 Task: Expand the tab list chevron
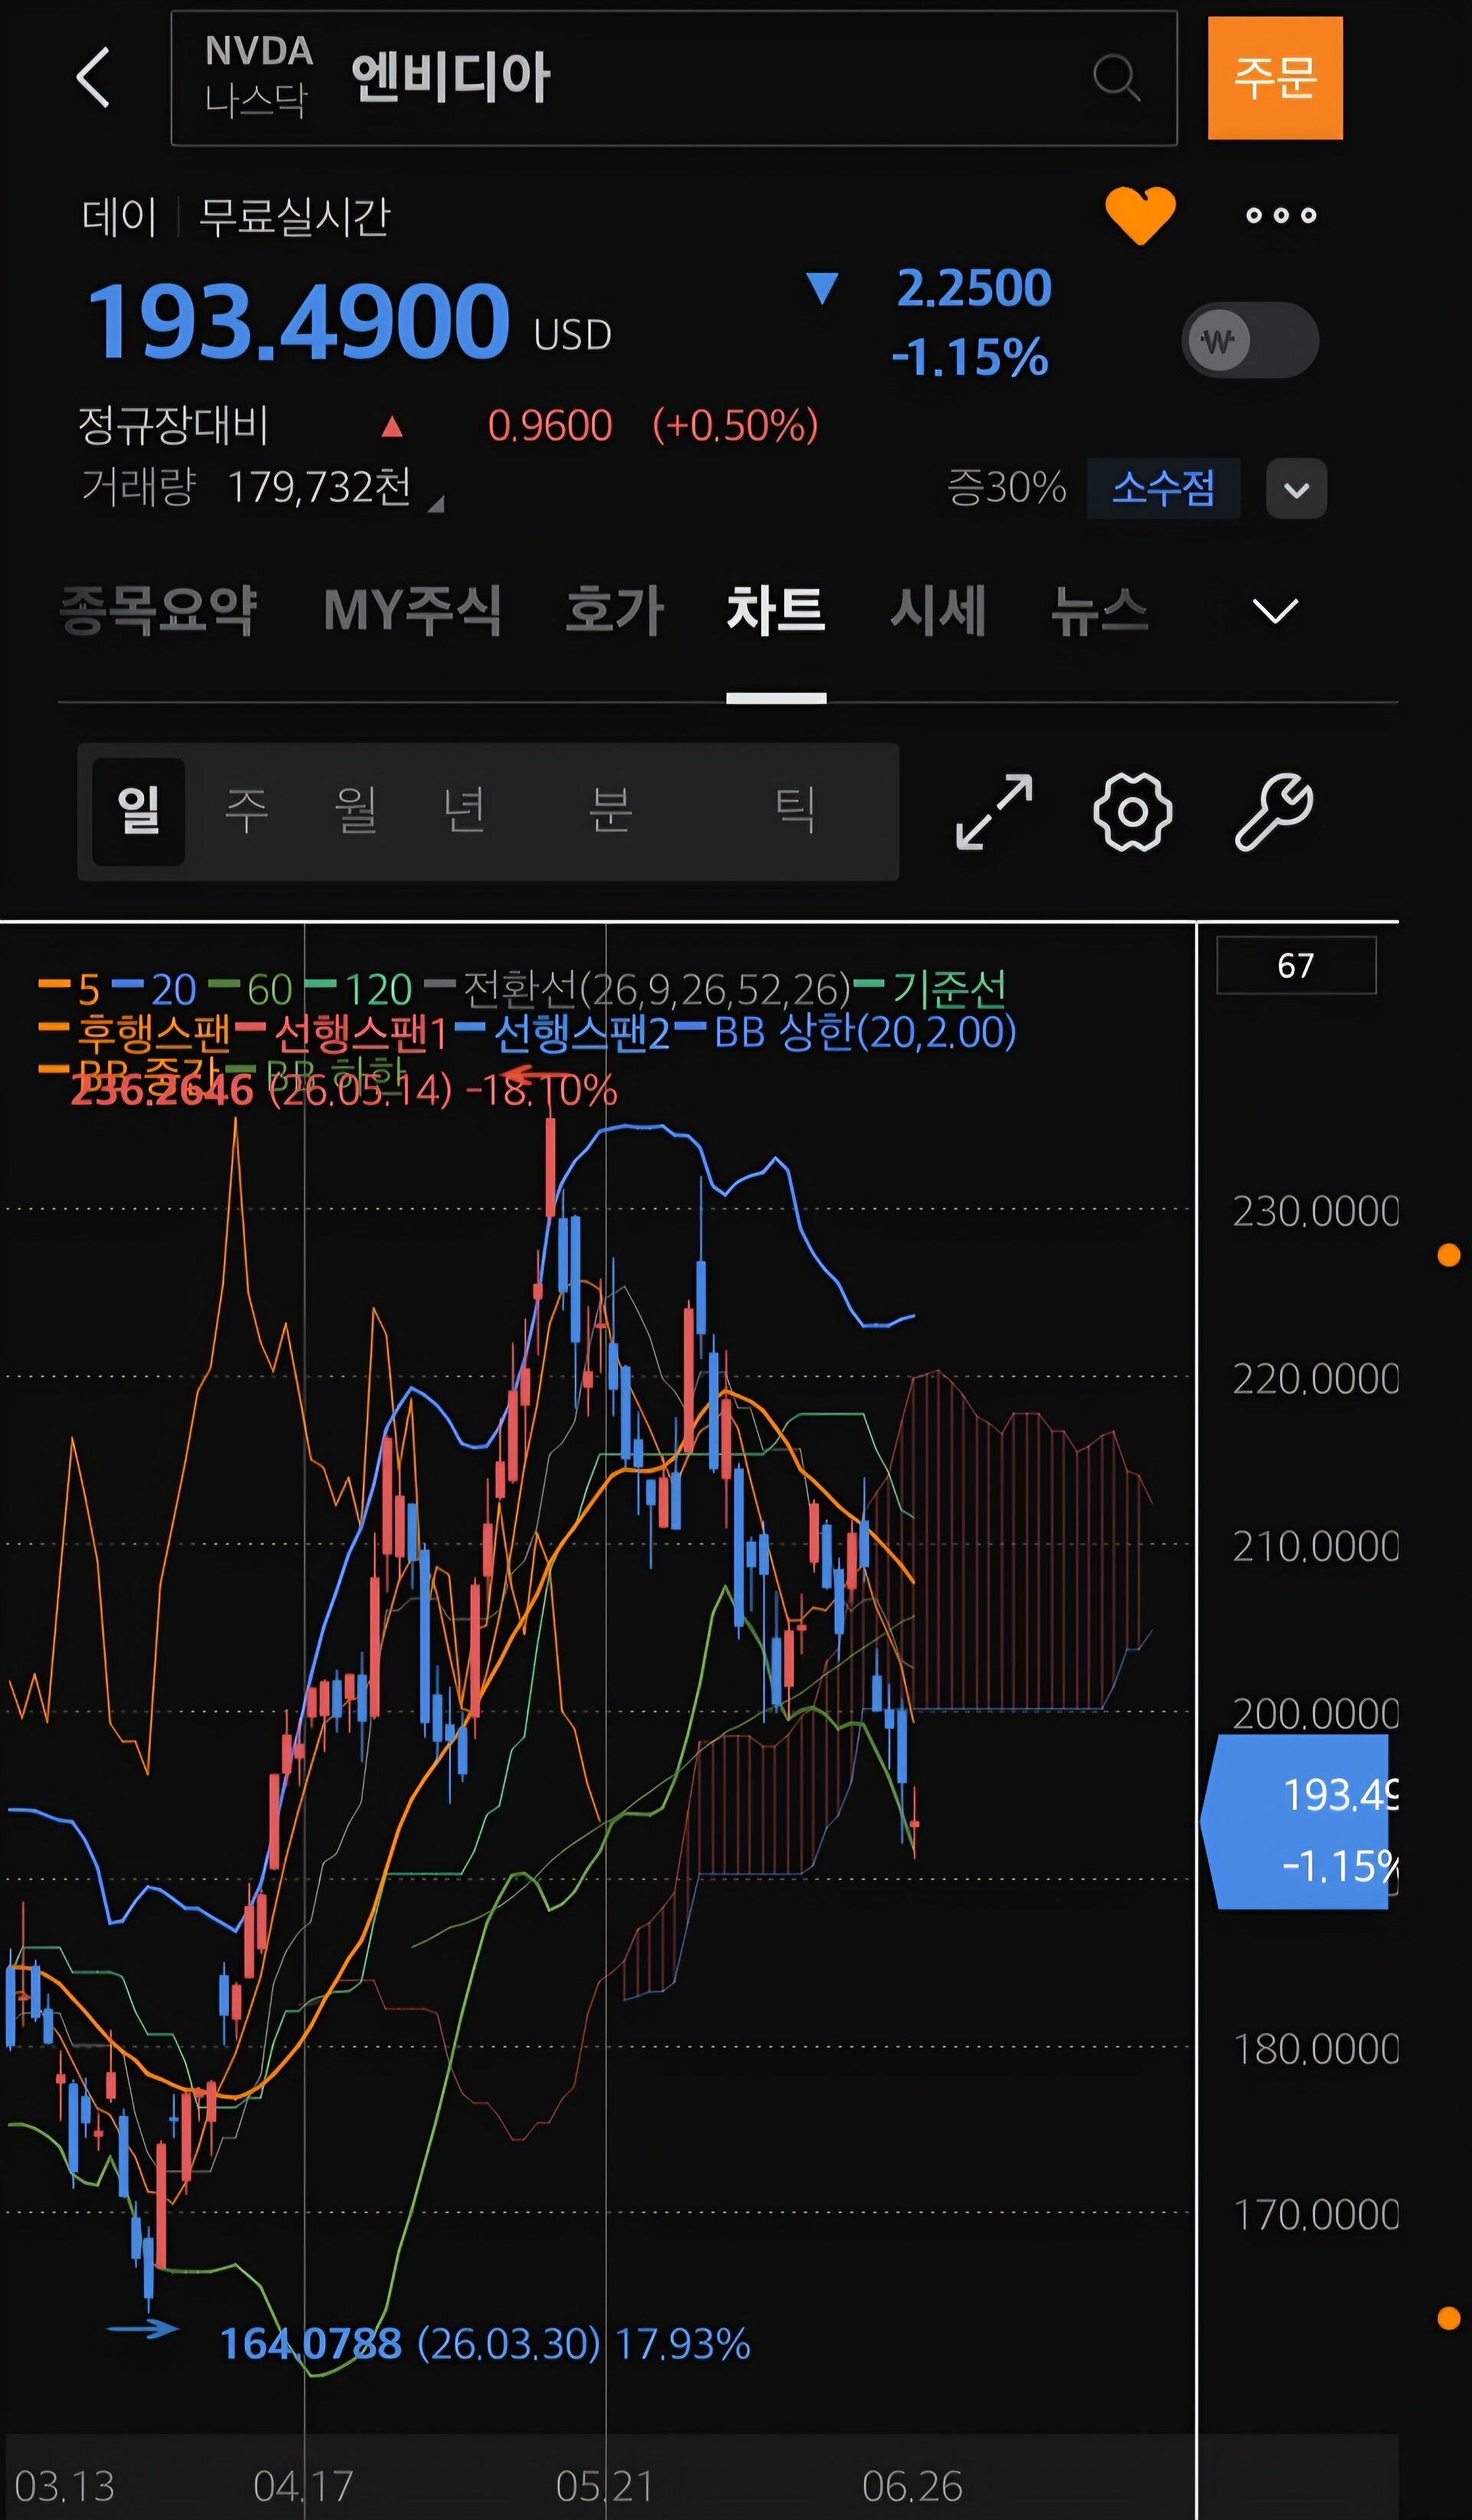1275,610
